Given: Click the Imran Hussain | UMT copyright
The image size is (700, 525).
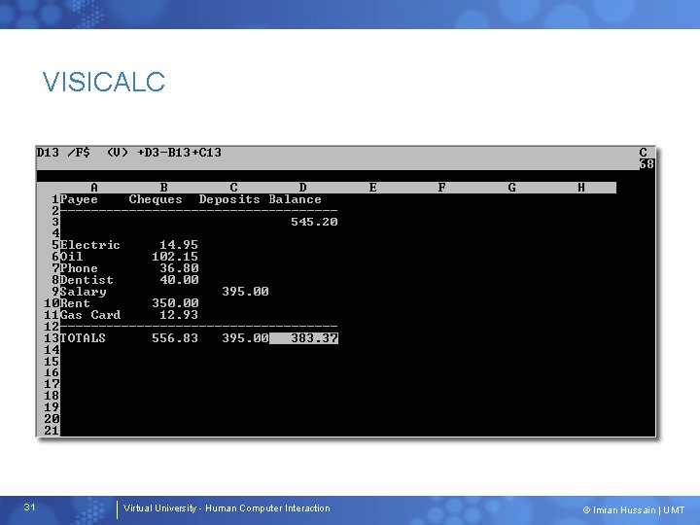Looking at the screenshot, I should (634, 510).
